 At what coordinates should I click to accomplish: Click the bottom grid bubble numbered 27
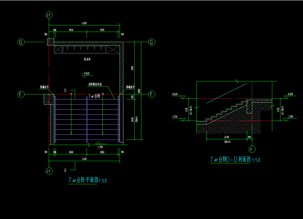(49, 171)
